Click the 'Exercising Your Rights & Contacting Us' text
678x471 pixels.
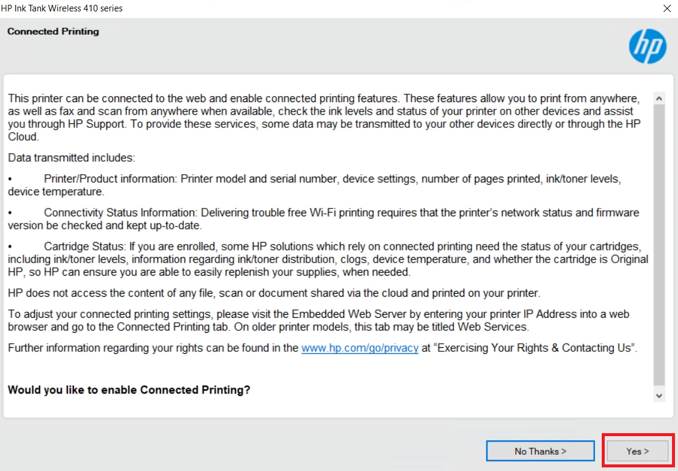pos(535,348)
